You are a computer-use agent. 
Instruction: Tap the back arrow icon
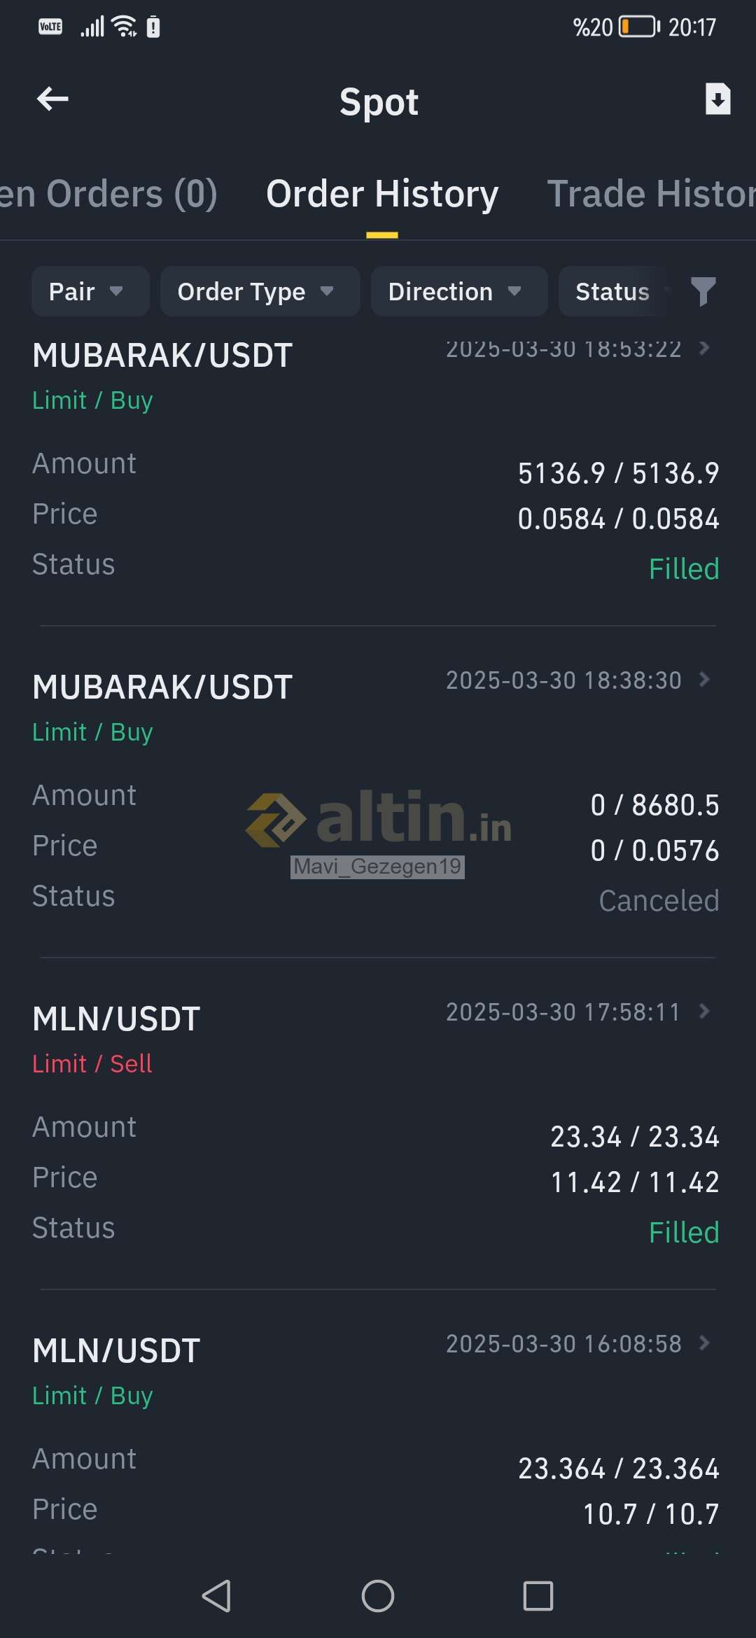[x=53, y=99]
